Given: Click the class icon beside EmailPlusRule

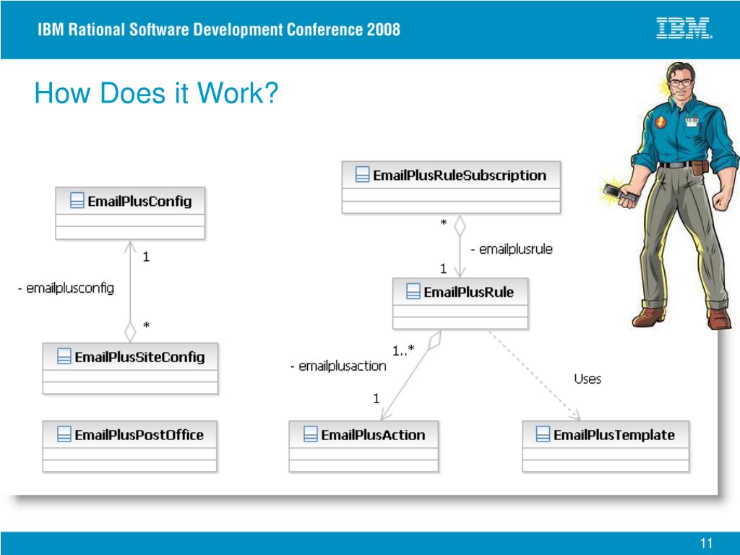Looking at the screenshot, I should tap(413, 291).
